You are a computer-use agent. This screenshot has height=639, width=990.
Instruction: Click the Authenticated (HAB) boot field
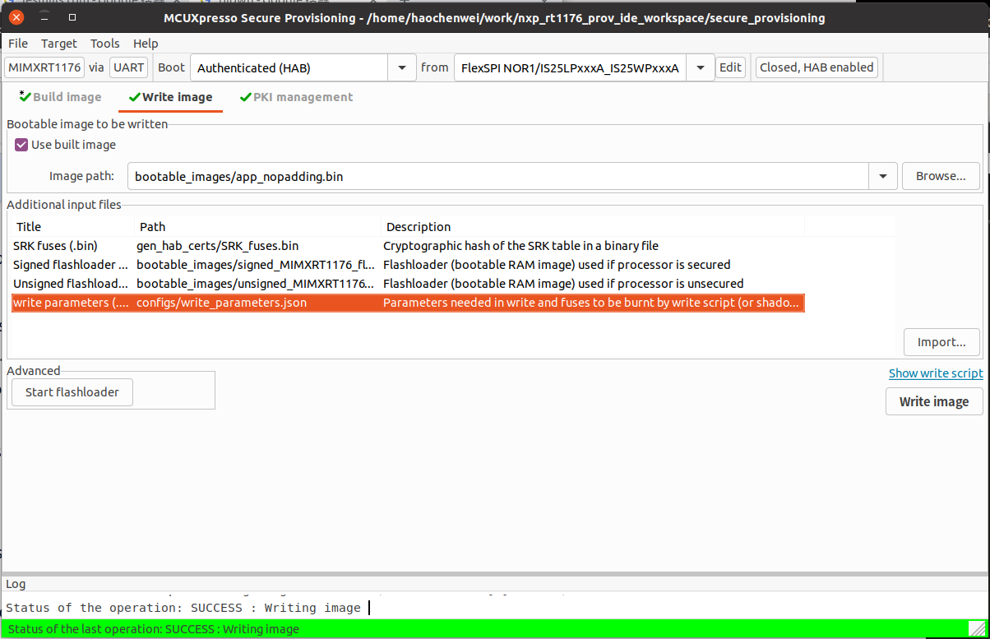[x=289, y=68]
